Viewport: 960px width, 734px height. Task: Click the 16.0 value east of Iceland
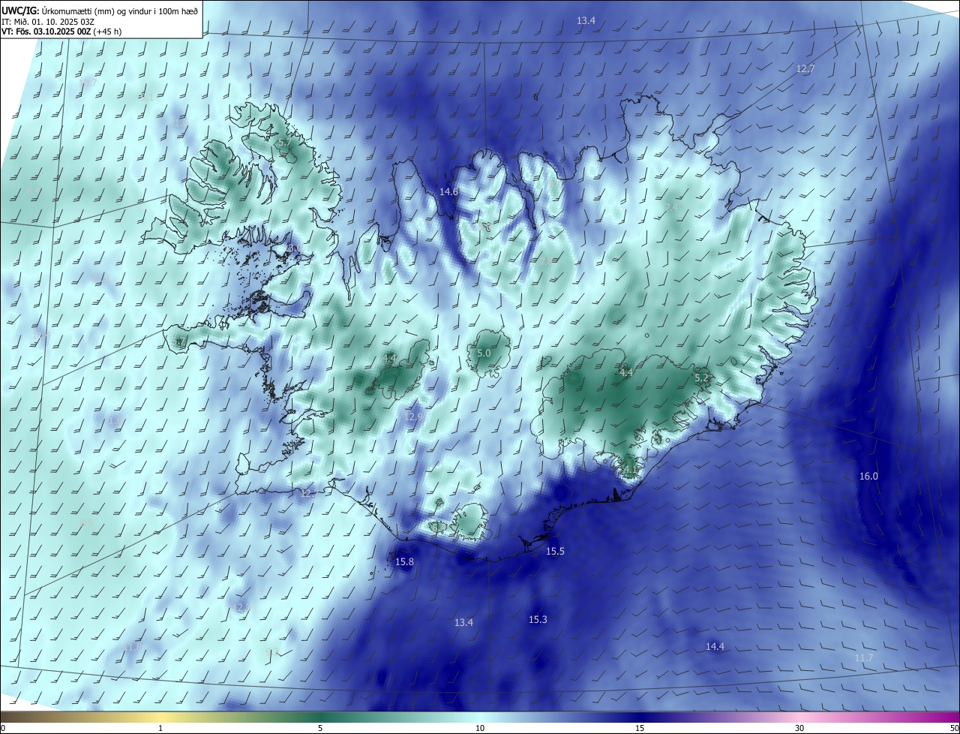[x=868, y=477]
